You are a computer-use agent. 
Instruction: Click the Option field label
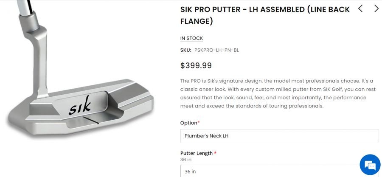click(189, 123)
